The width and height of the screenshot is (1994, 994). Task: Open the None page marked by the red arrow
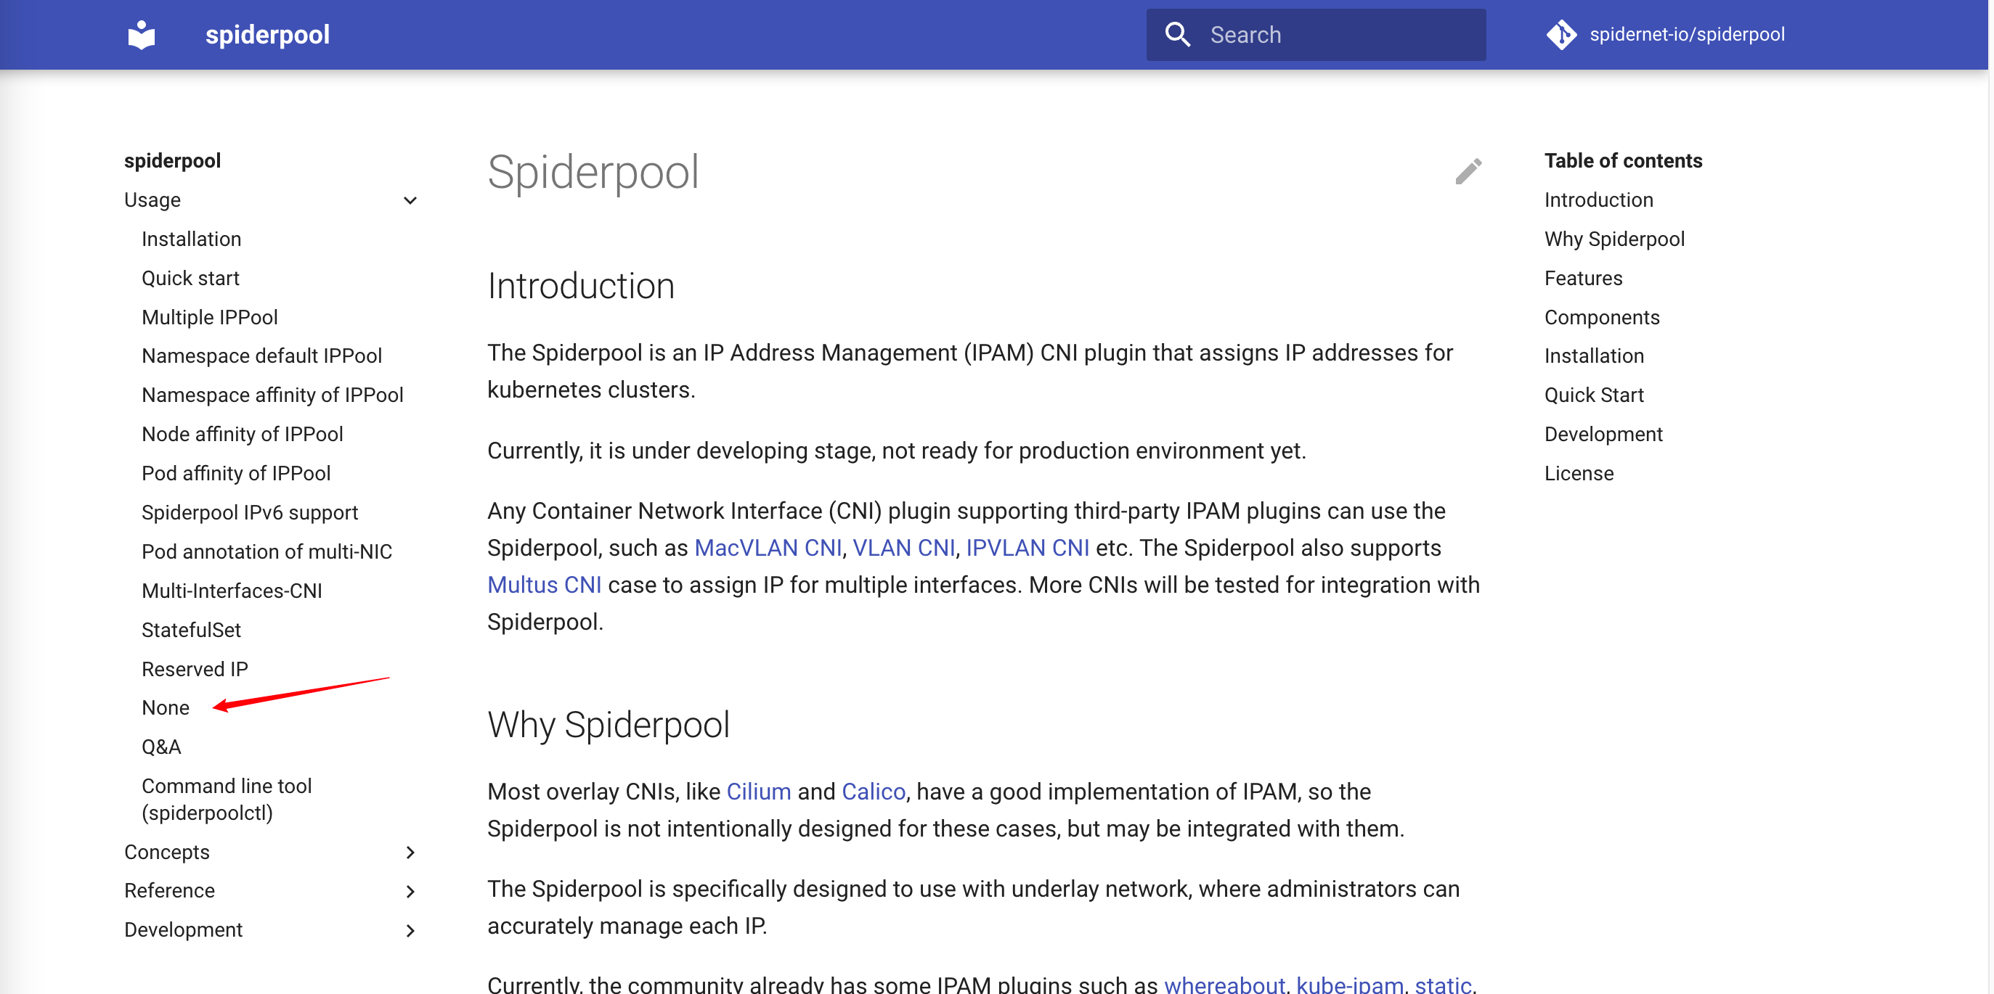click(165, 707)
